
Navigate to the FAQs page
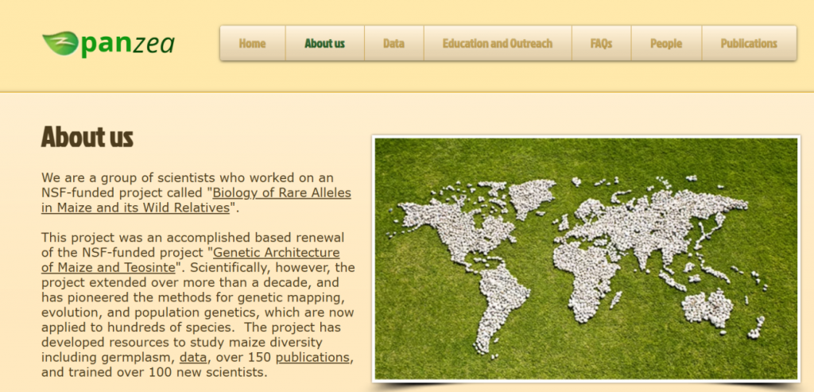coord(601,44)
